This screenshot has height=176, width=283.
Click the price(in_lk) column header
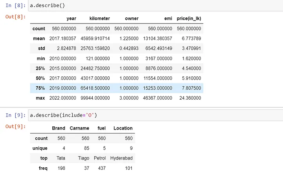[x=189, y=19]
